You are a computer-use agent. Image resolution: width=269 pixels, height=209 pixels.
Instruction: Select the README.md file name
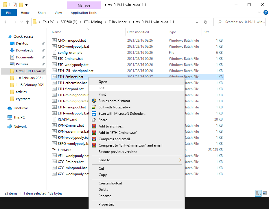(67, 119)
